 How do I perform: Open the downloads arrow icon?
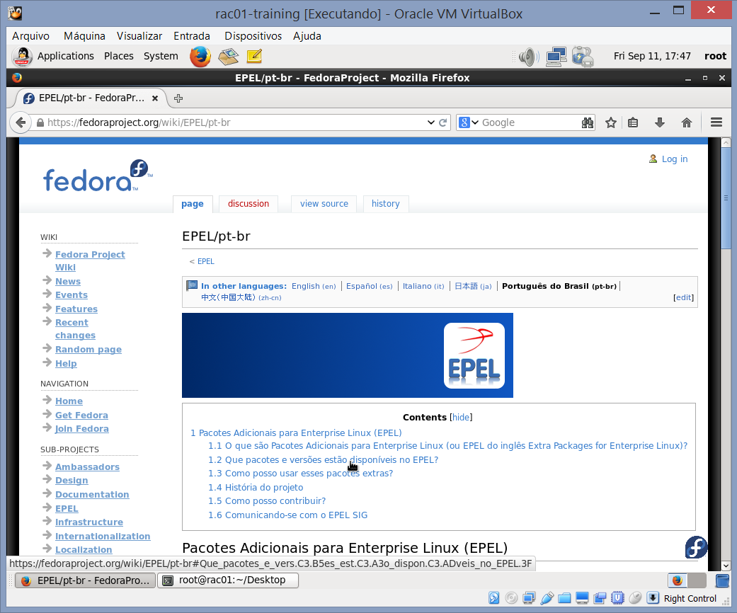point(659,122)
